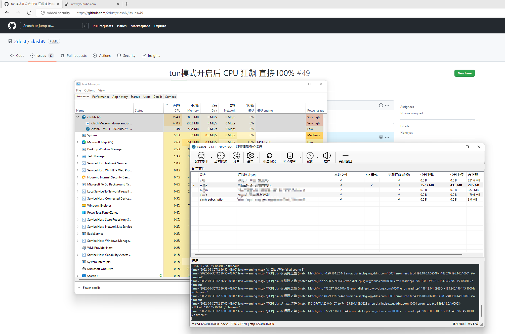The image size is (505, 334).
Task: Open the 2dust repository owner link
Action: pyautogui.click(x=20, y=41)
